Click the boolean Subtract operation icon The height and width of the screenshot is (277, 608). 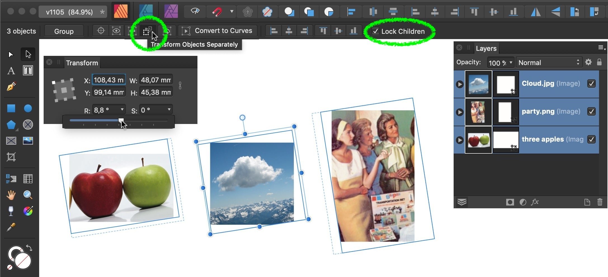[309, 12]
